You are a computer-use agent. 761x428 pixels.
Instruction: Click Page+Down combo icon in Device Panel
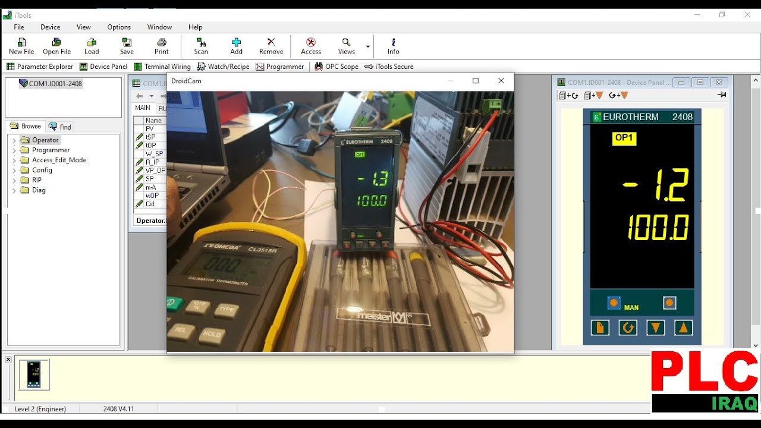pyautogui.click(x=593, y=95)
